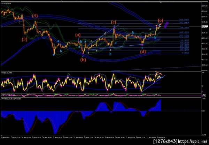Image resolution: width=209 pixels, height=145 pixels.
Task: Select the orange down arrow in RSI panel
Action: click(x=158, y=73)
